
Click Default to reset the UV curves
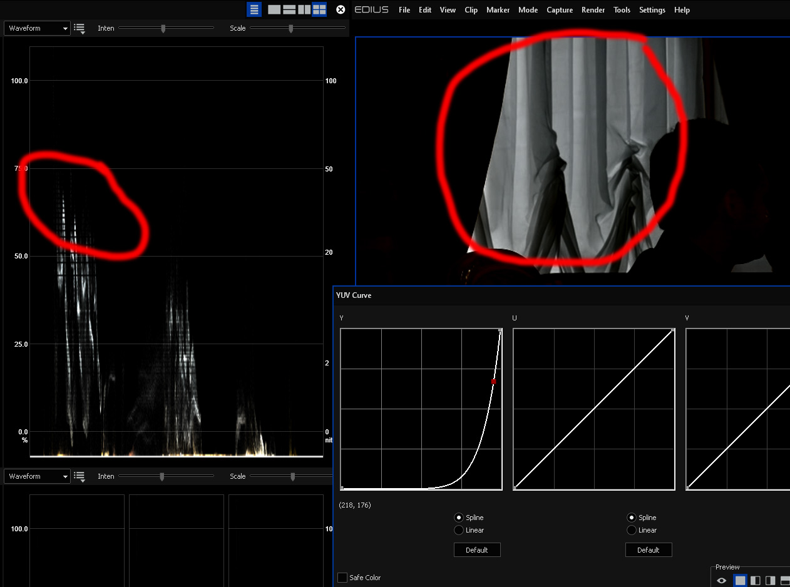click(649, 549)
